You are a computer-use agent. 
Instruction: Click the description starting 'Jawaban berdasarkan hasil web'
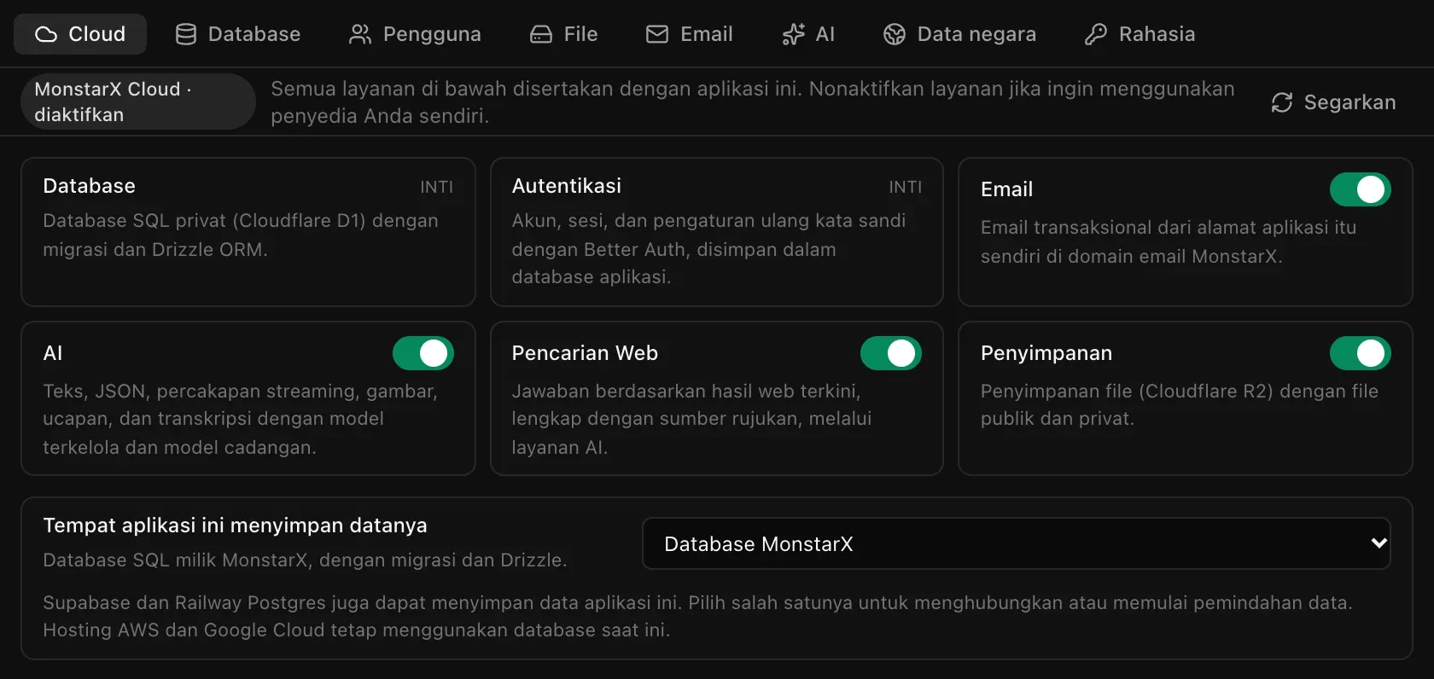[x=691, y=419]
